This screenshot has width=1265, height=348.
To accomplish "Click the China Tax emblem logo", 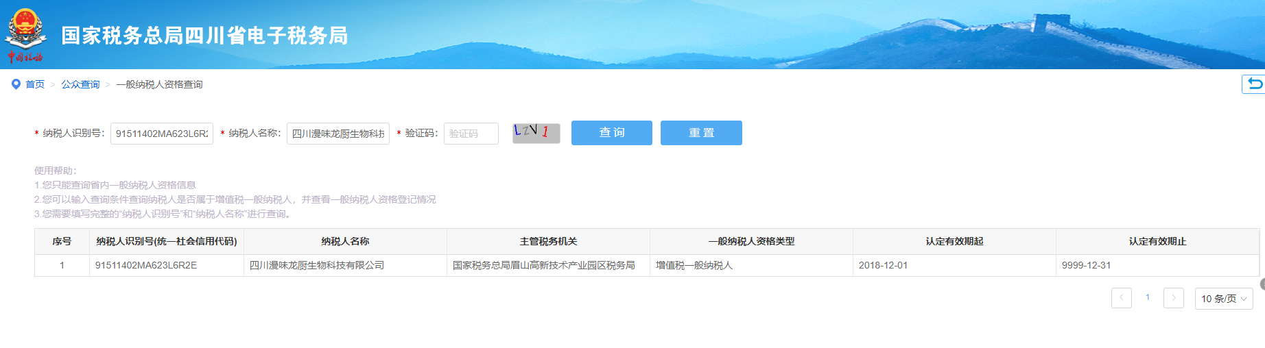I will [x=25, y=34].
